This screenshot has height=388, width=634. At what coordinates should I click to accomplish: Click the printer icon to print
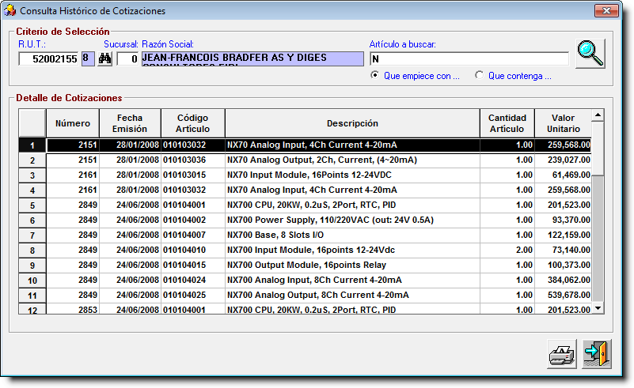click(562, 354)
